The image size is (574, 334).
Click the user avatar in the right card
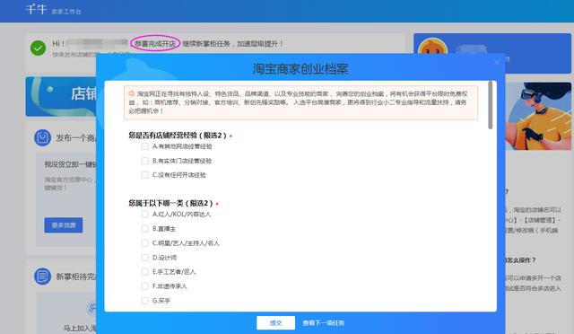[x=432, y=47]
